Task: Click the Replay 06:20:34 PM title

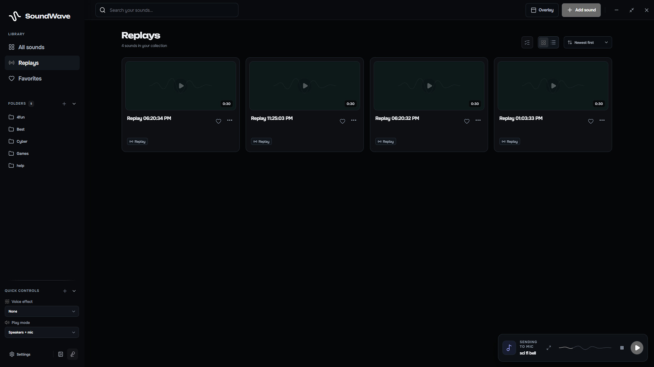Action: click(x=149, y=118)
